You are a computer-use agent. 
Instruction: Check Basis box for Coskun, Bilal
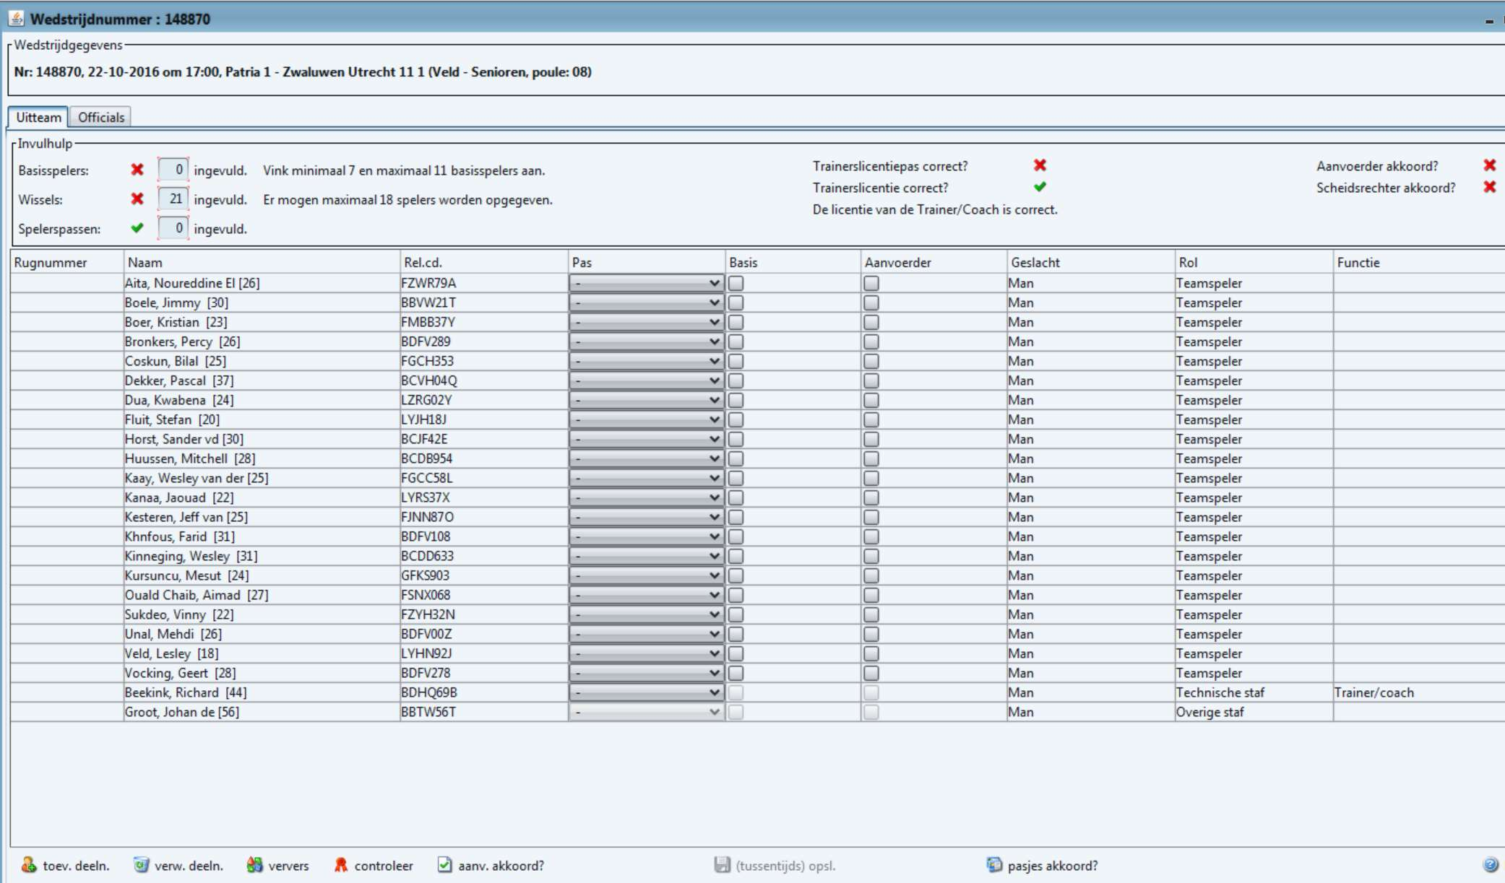click(x=736, y=361)
